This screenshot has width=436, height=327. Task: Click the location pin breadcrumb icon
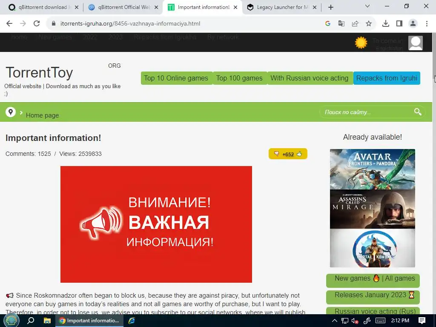click(x=11, y=112)
